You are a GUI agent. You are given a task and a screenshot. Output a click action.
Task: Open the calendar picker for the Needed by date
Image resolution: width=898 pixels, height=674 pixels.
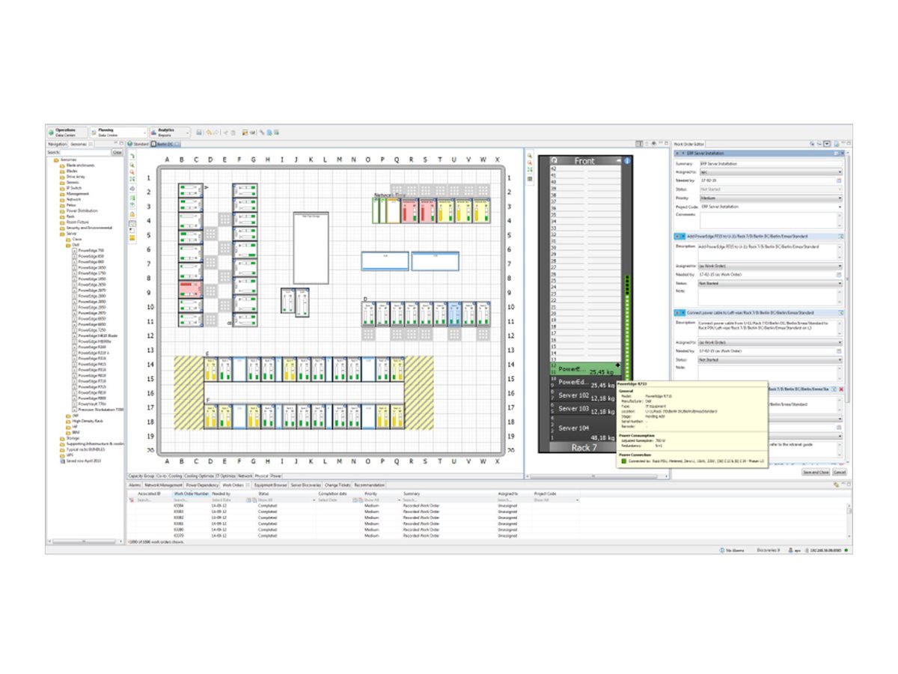tap(839, 181)
